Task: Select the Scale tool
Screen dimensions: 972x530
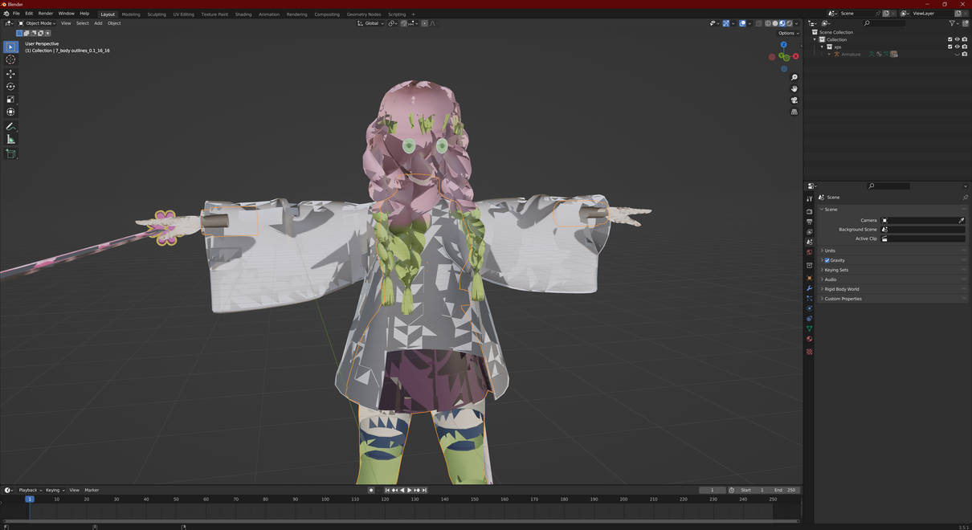Action: 10,99
